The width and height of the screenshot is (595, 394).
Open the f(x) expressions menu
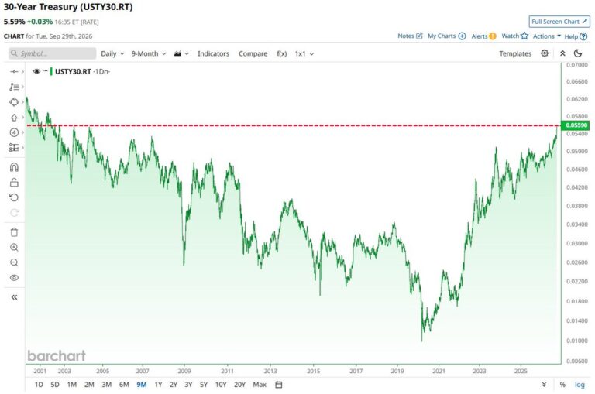point(281,53)
